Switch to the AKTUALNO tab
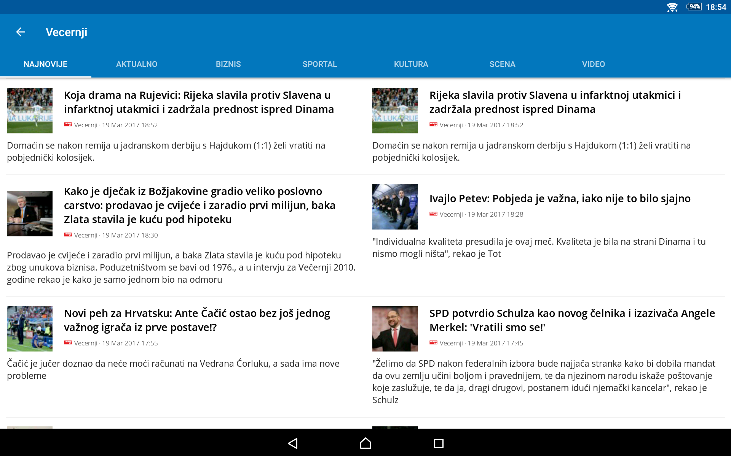Viewport: 731px width, 456px height. [137, 64]
